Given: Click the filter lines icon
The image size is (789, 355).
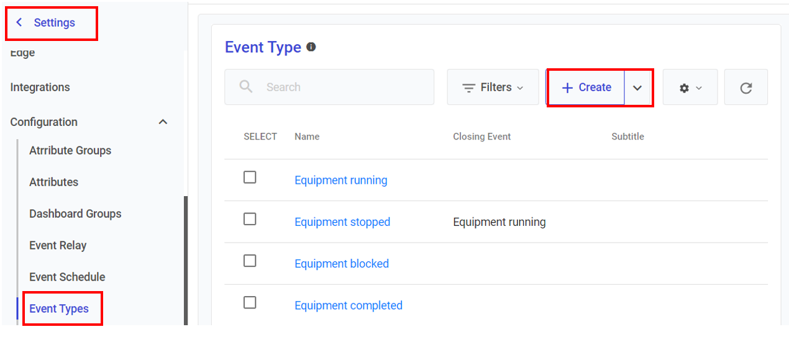Looking at the screenshot, I should [x=469, y=88].
